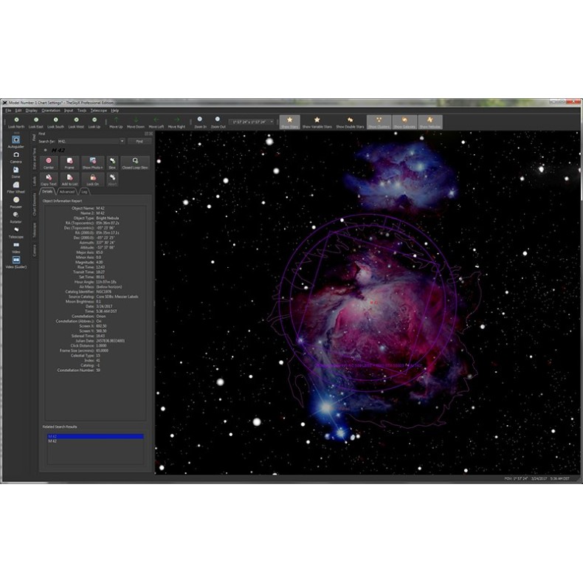Zoom In on the sky chart
This screenshot has width=583, height=583.
(x=200, y=122)
